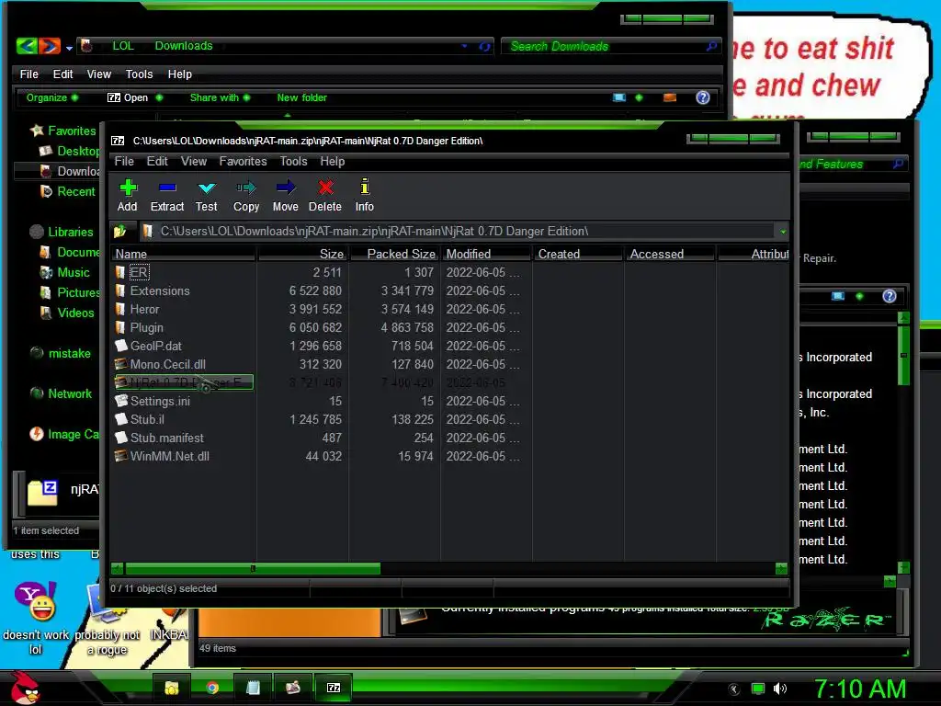Open the 7-Zip Edit menu
Screen dimensions: 941x706
(157, 162)
